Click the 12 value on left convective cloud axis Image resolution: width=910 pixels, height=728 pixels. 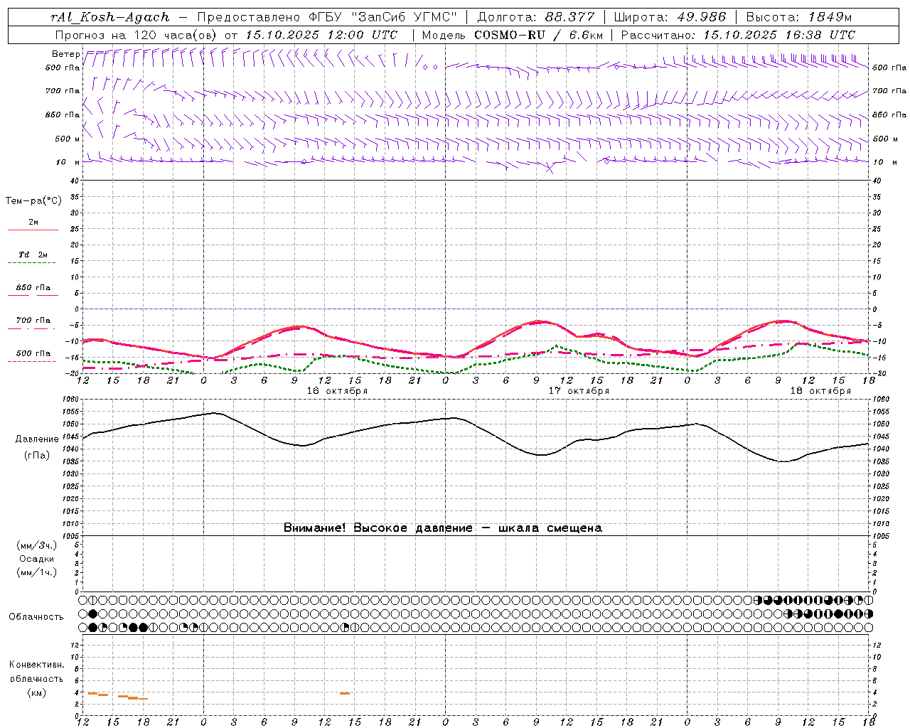click(x=75, y=646)
